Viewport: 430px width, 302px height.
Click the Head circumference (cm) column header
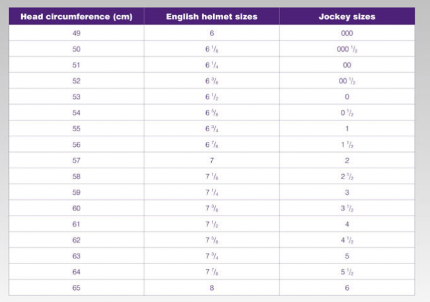(x=77, y=16)
